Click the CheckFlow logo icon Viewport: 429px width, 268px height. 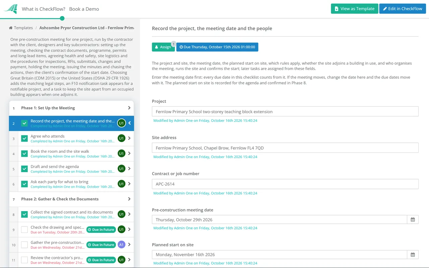[10, 9]
